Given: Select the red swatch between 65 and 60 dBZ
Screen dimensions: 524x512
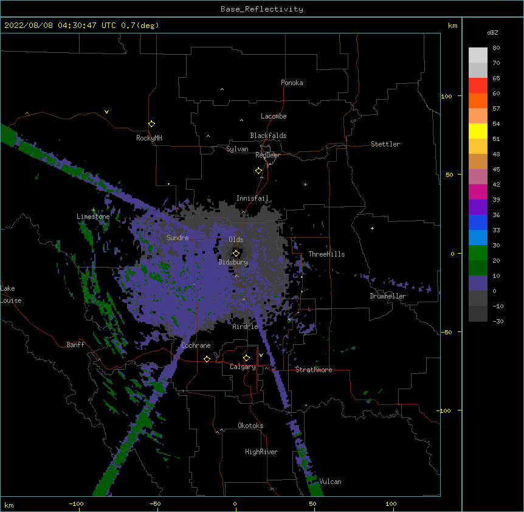Looking at the screenshot, I should [x=478, y=86].
